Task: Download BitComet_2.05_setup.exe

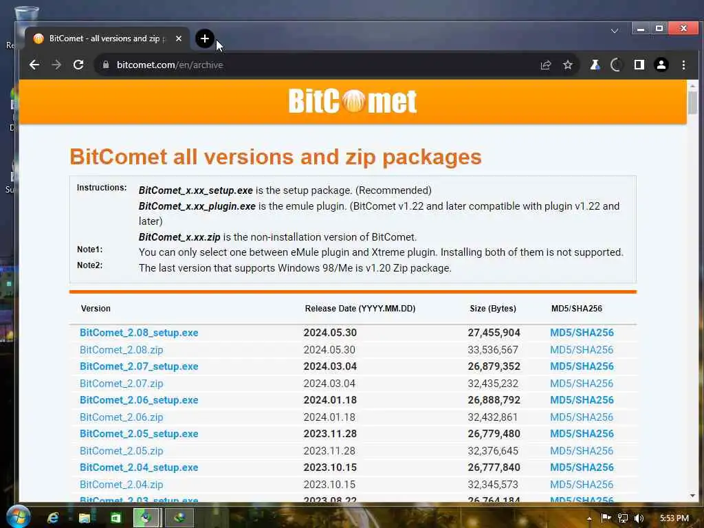Action: (x=139, y=434)
